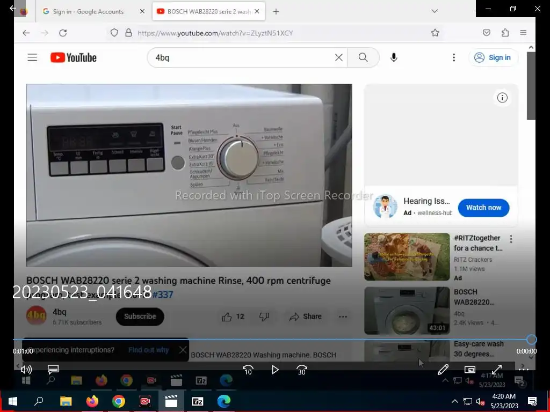Go back using the player window's back arrow
550x412 pixels.
(x=13, y=8)
